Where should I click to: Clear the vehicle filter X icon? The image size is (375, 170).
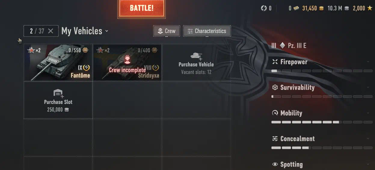pyautogui.click(x=51, y=31)
